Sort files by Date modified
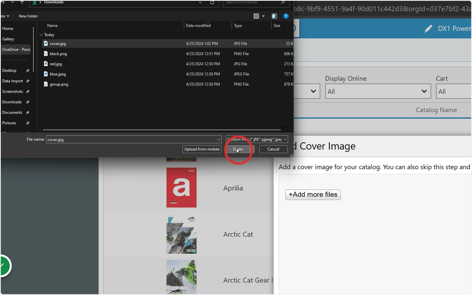 198,26
